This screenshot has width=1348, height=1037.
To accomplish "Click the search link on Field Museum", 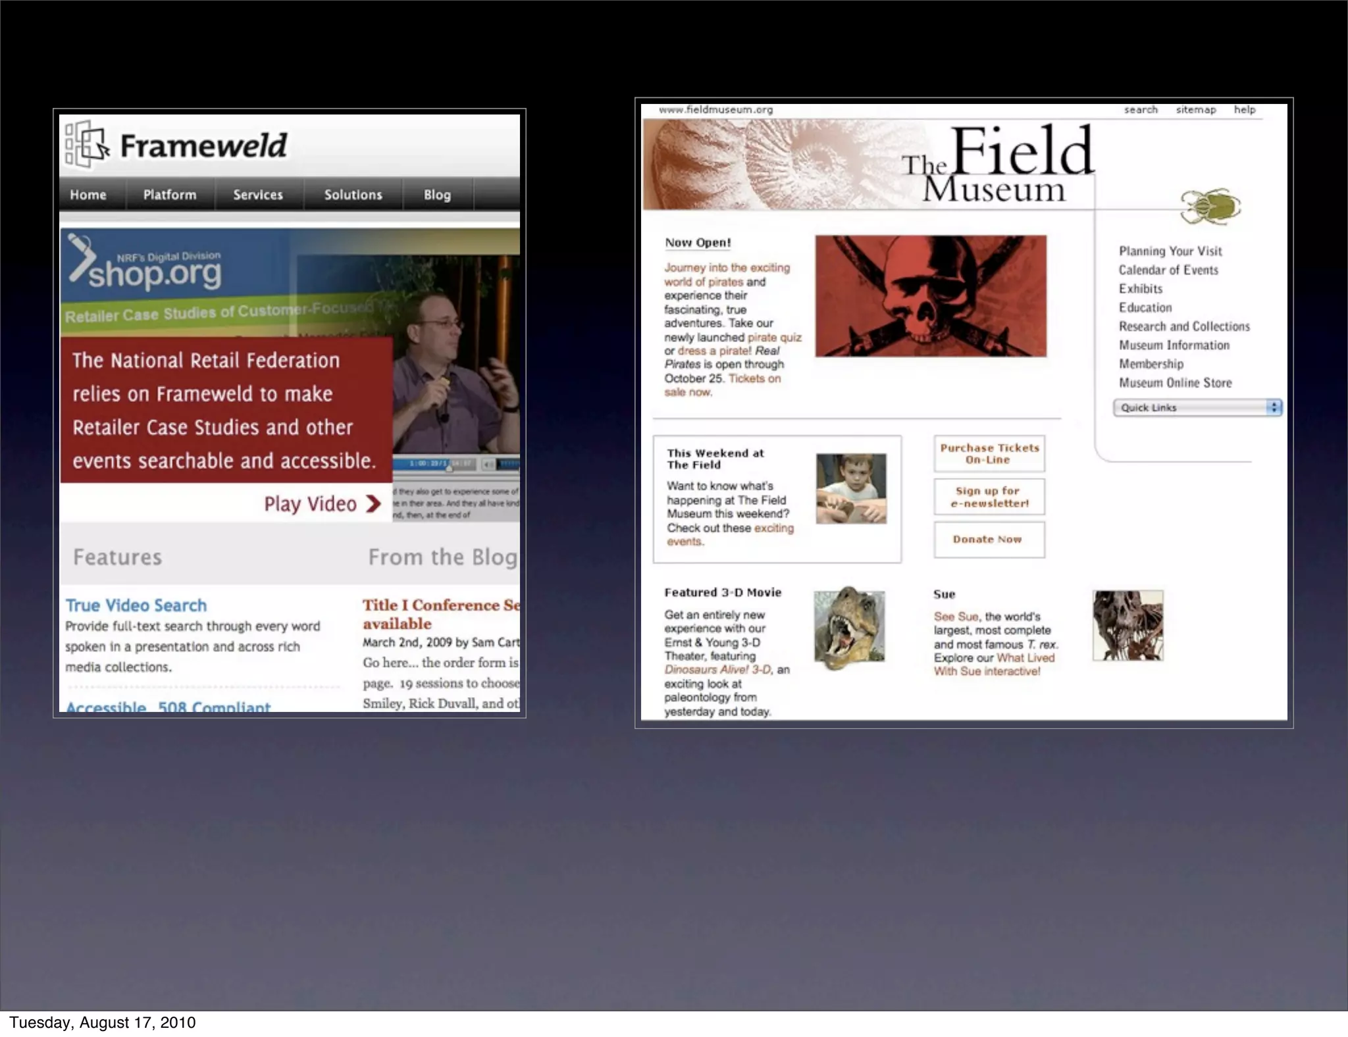I will 1141,110.
